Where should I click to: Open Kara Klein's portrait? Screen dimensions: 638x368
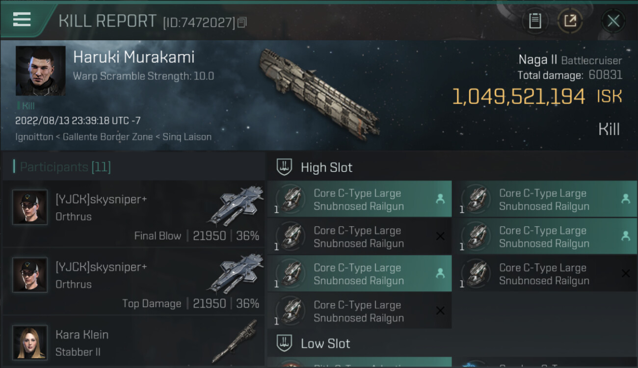(30, 342)
